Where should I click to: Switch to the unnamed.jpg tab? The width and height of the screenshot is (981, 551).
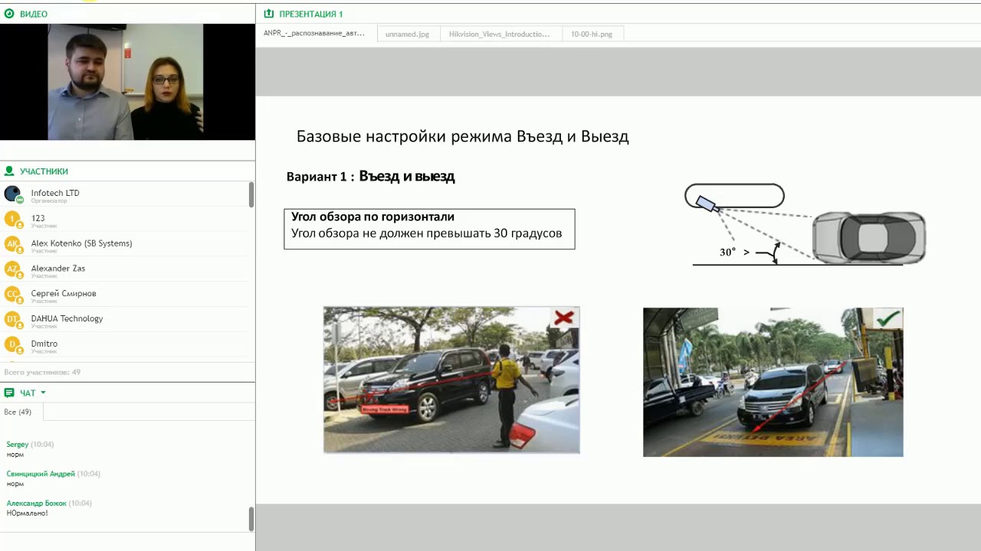point(407,34)
